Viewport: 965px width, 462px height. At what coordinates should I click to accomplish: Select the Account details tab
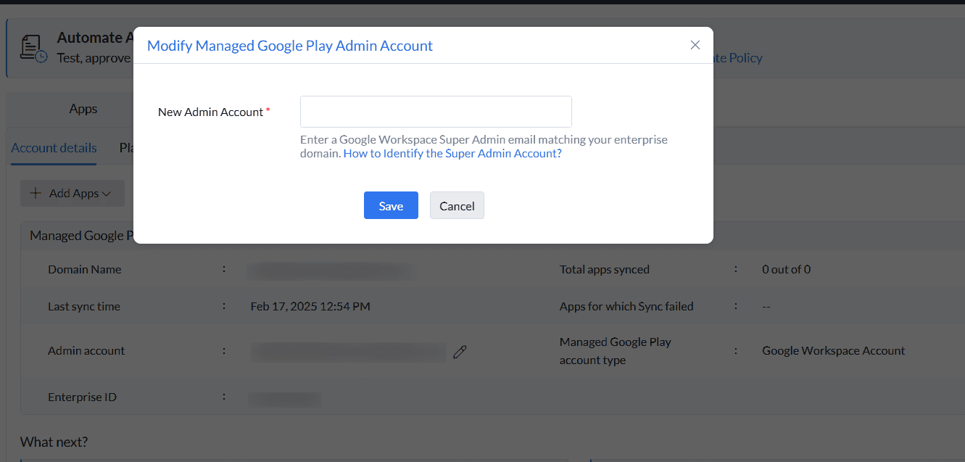coord(54,148)
